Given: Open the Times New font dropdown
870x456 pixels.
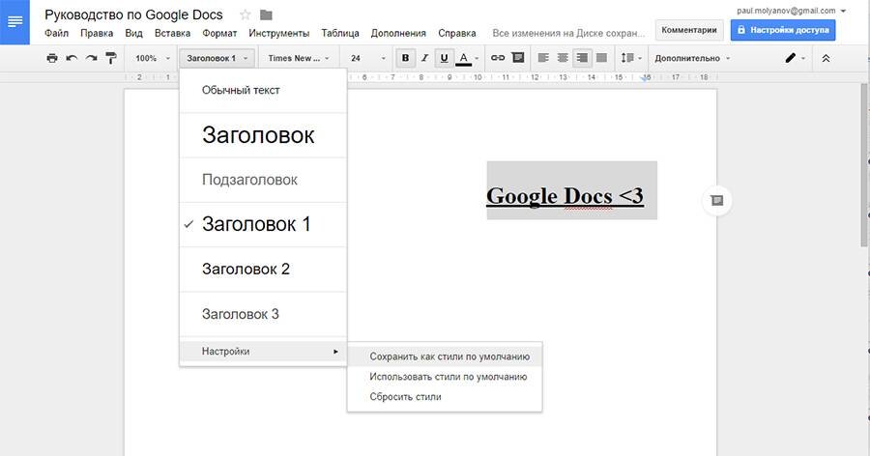Looking at the screenshot, I should click(x=299, y=58).
